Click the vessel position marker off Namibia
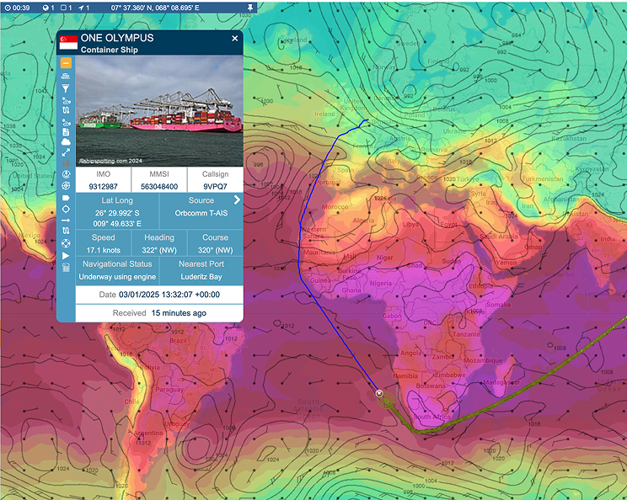627x500 pixels. (x=379, y=392)
